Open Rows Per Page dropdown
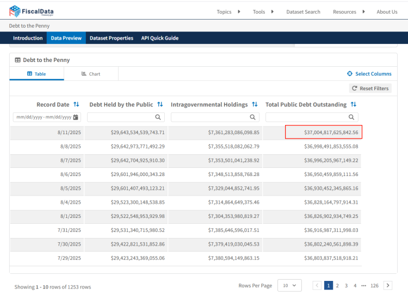Screen dimensions: 408x301 [x=289, y=285]
